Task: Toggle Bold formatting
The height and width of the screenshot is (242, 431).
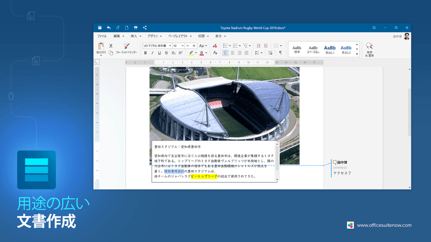Action: 145,53
